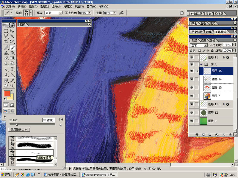The width and height of the screenshot is (238, 178).
Task: Toggle the lock all checkbox
Action: [212, 50]
